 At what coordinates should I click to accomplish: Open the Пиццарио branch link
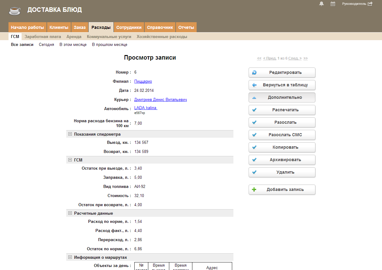pos(143,81)
